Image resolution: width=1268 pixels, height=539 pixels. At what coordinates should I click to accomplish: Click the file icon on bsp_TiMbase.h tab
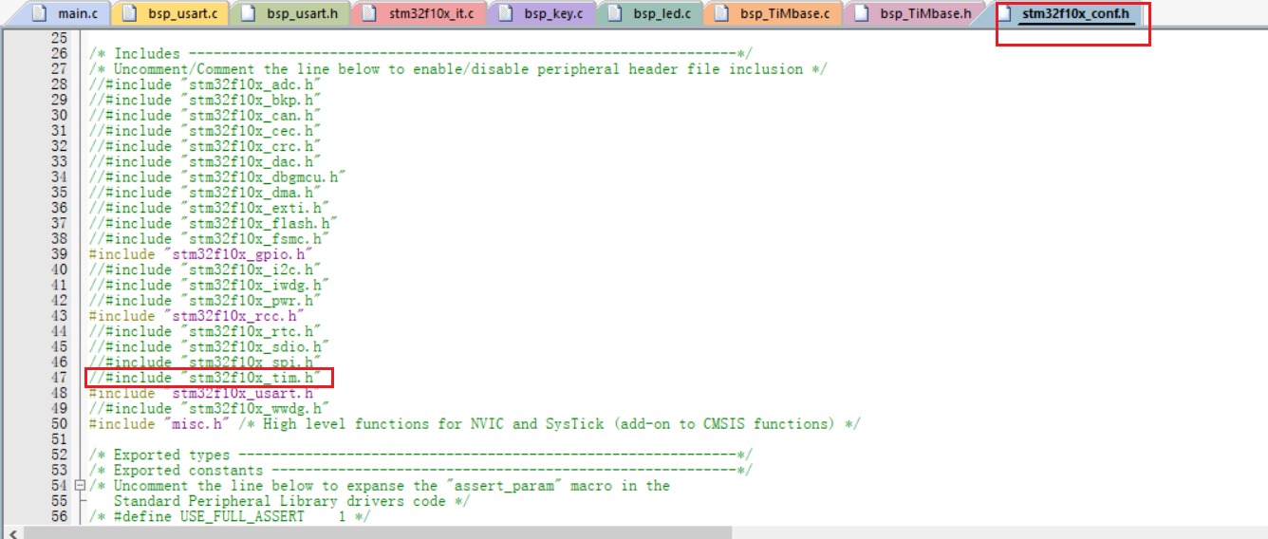(861, 14)
